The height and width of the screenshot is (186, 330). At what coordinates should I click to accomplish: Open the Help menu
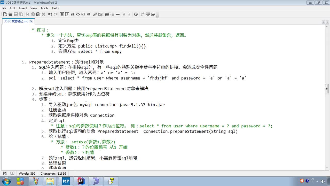click(55, 8)
